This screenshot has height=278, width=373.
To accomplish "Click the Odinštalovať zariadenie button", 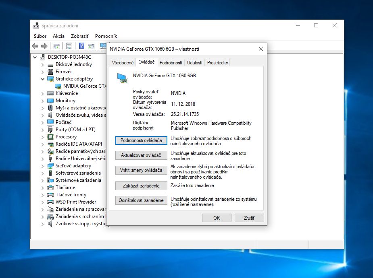I will (141, 200).
